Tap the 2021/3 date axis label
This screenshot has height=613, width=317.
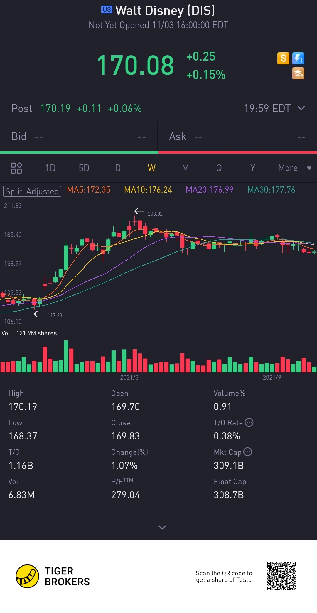129,377
